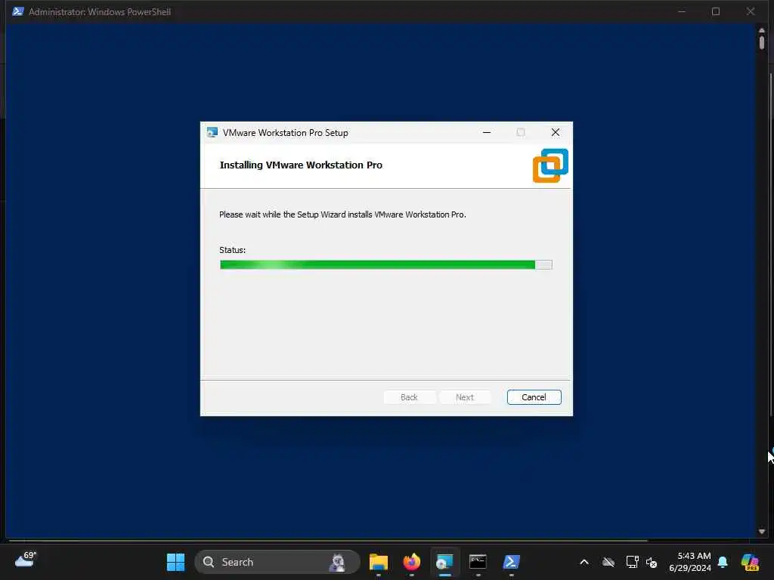Show hidden system tray icons
Image resolution: width=774 pixels, height=580 pixels.
[584, 562]
